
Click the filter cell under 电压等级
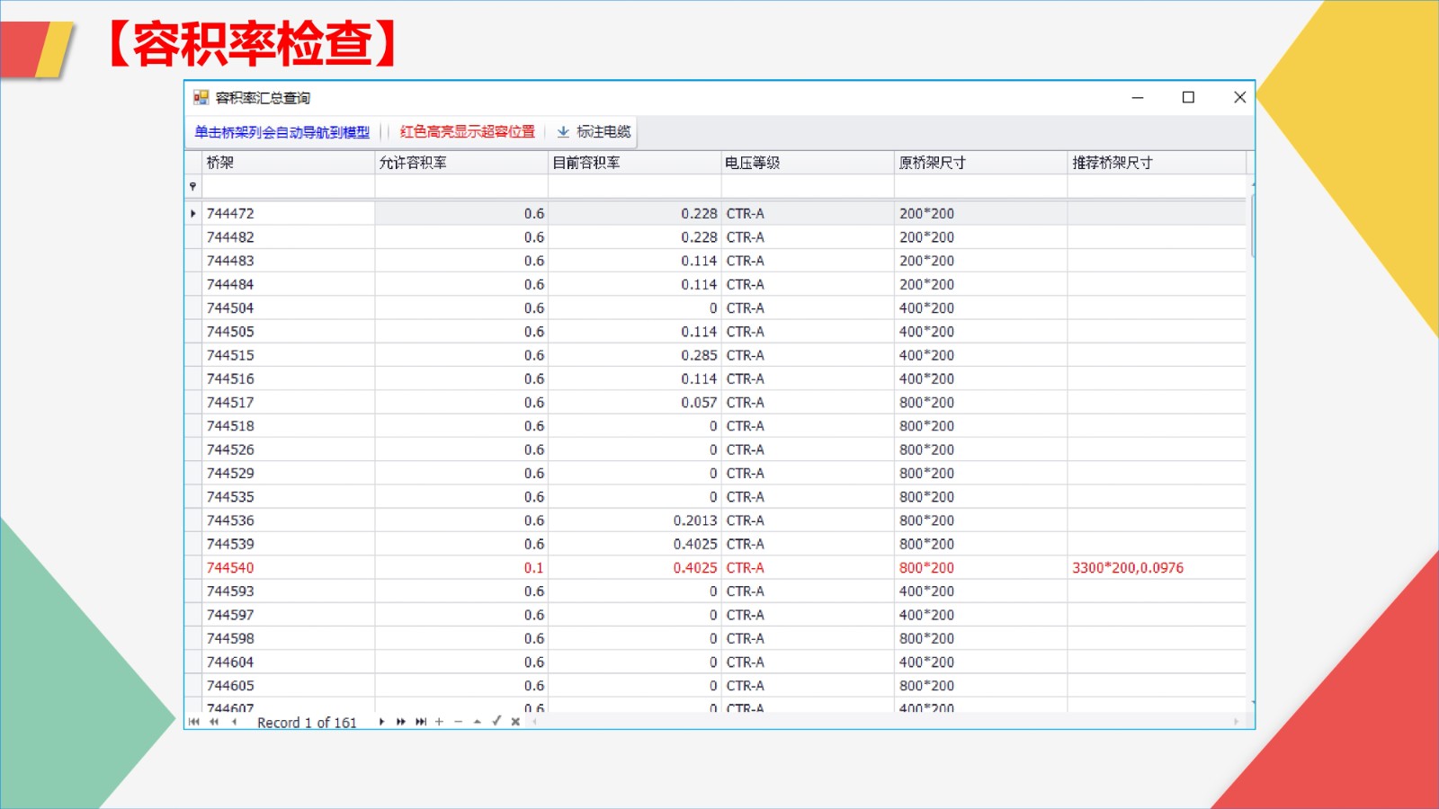807,186
